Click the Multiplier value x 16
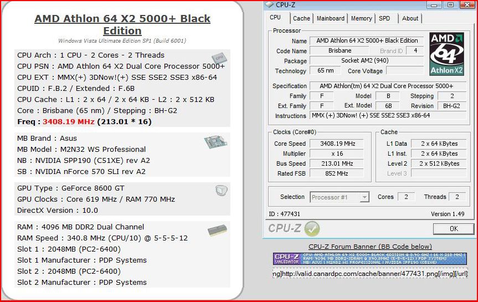The image size is (478, 302). tap(337, 153)
